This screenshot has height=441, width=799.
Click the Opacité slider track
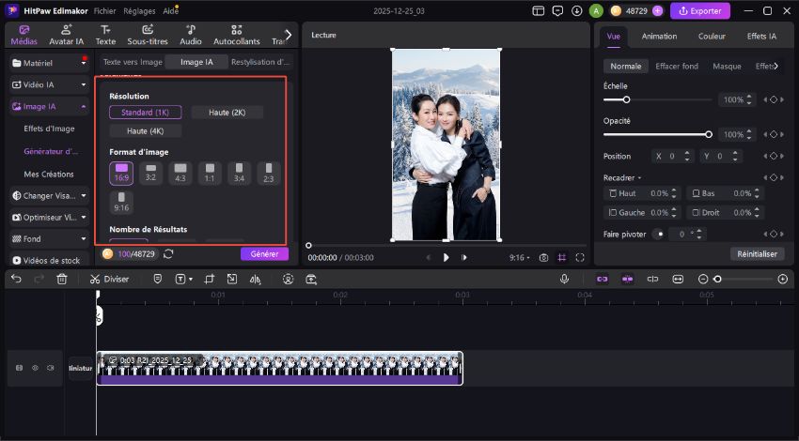(x=658, y=134)
